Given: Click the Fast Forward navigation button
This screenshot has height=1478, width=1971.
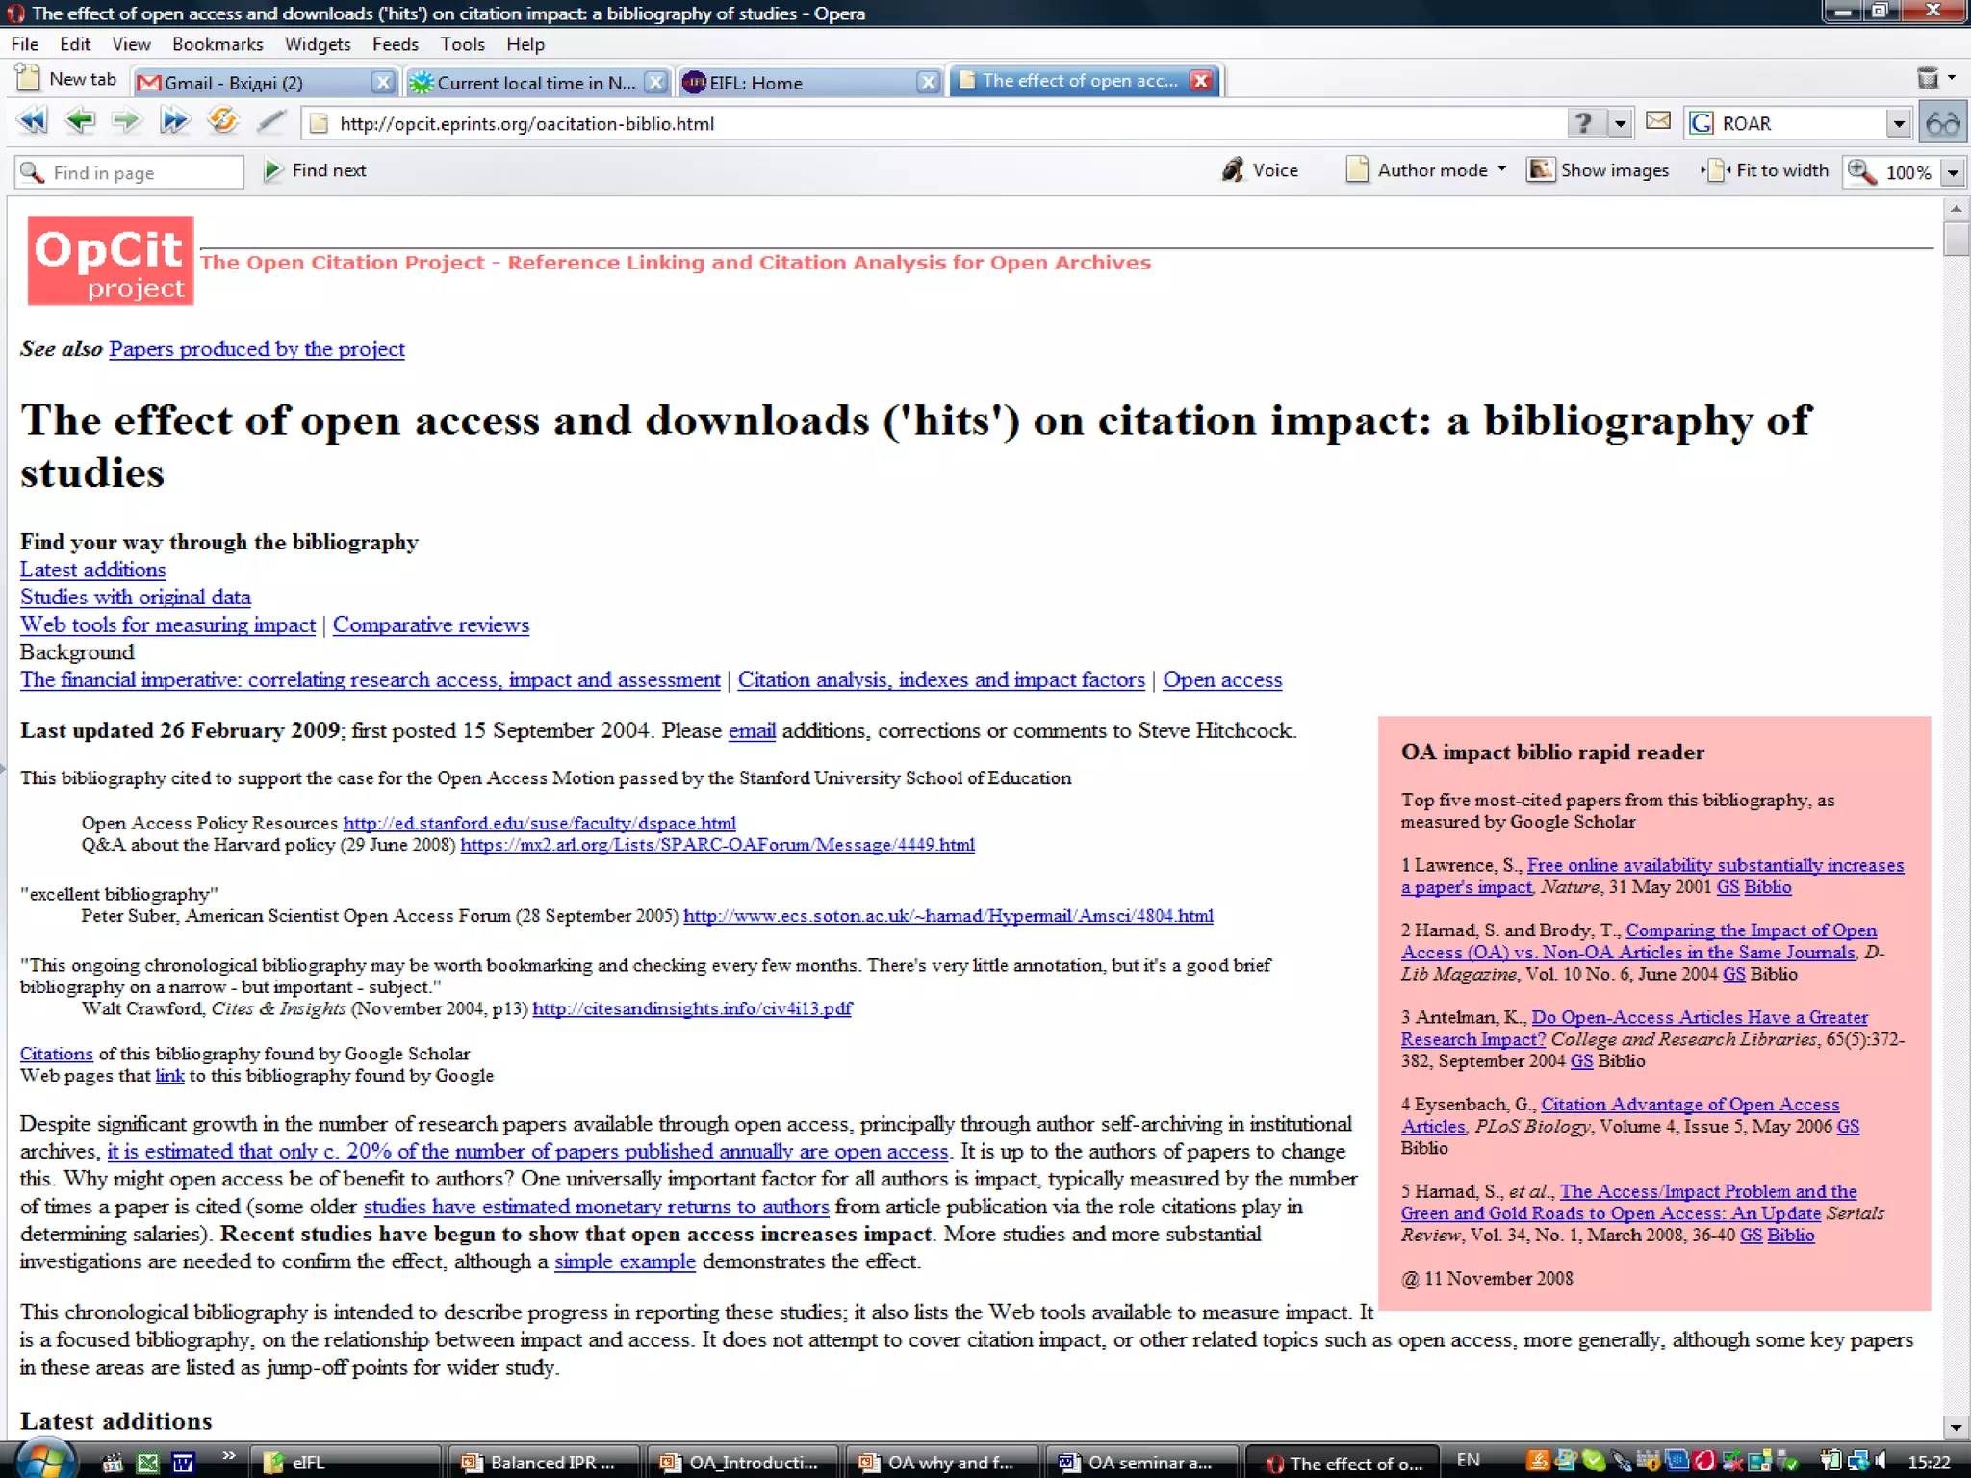Looking at the screenshot, I should click(x=174, y=122).
